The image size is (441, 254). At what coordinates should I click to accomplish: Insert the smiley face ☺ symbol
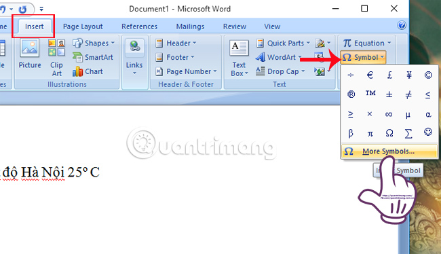click(x=428, y=132)
